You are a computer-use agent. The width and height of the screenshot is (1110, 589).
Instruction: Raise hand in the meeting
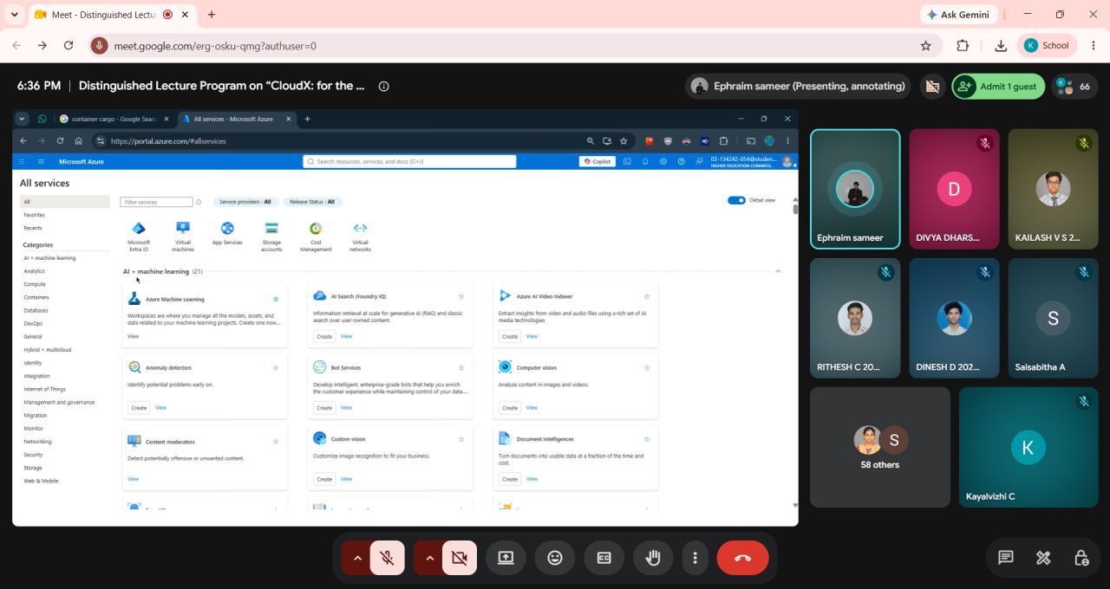pos(653,558)
